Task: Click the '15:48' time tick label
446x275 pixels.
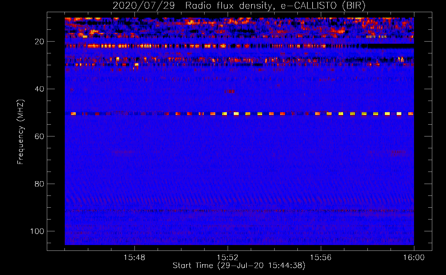Action: pyautogui.click(x=135, y=258)
